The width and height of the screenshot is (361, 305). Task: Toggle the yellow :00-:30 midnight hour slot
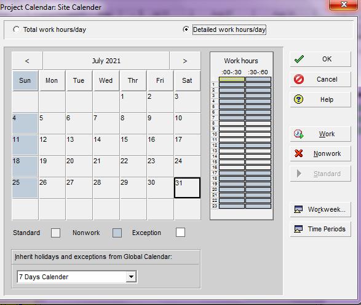pos(232,79)
